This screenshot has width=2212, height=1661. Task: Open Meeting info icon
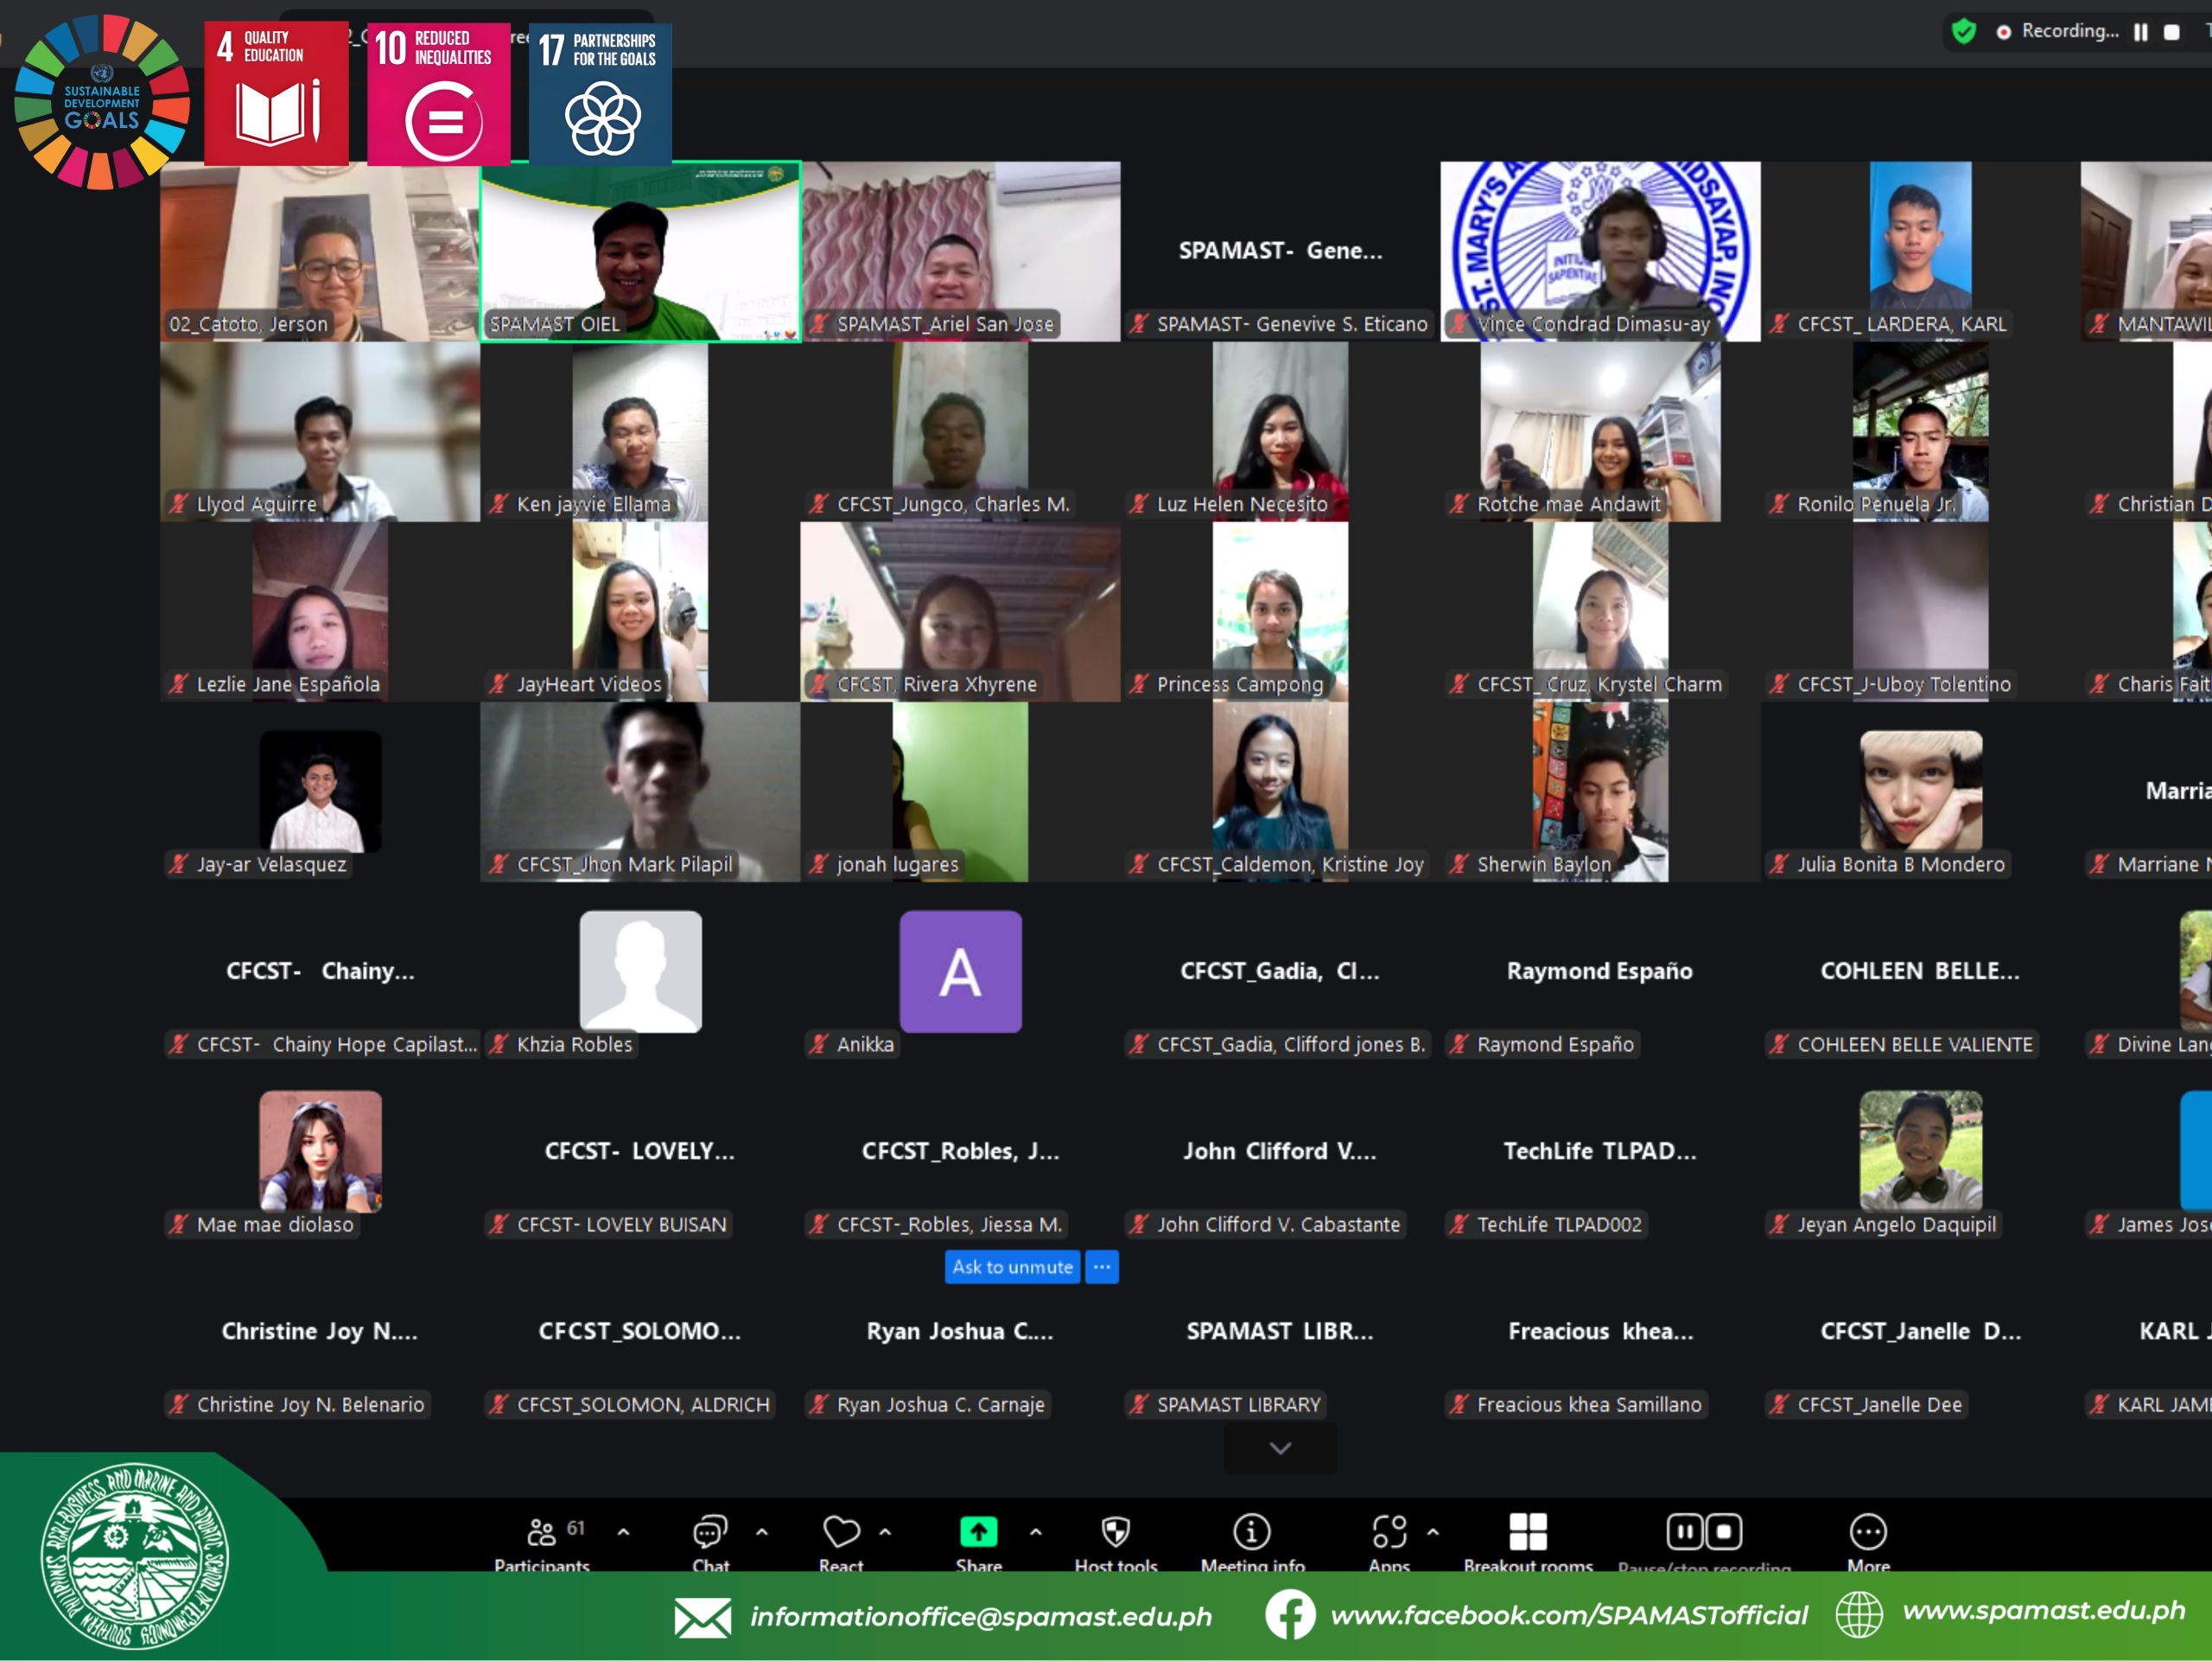[x=1252, y=1532]
